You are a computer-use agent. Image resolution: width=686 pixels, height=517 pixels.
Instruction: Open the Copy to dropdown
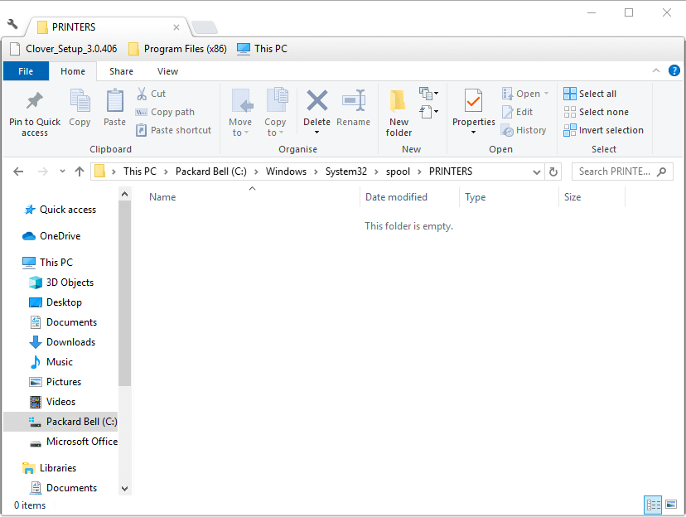tap(275, 113)
